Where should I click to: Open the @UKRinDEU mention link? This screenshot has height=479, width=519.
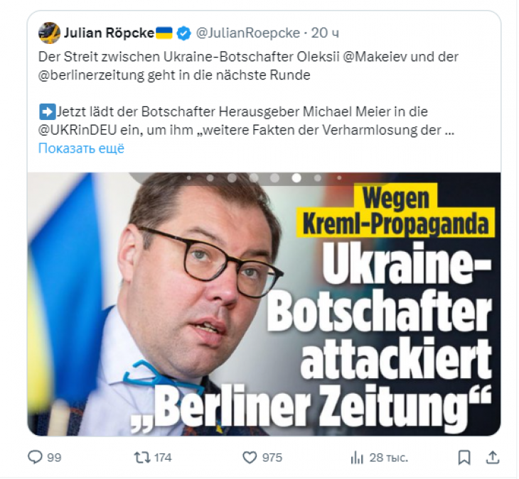[x=77, y=130]
